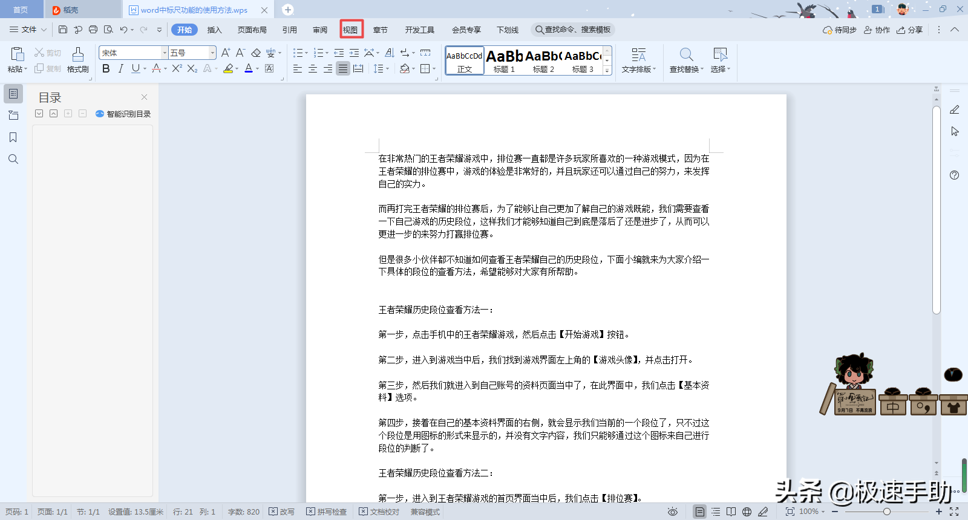Expand the font color dropdown arrow
Viewport: 968px width, 520px height.
point(257,69)
